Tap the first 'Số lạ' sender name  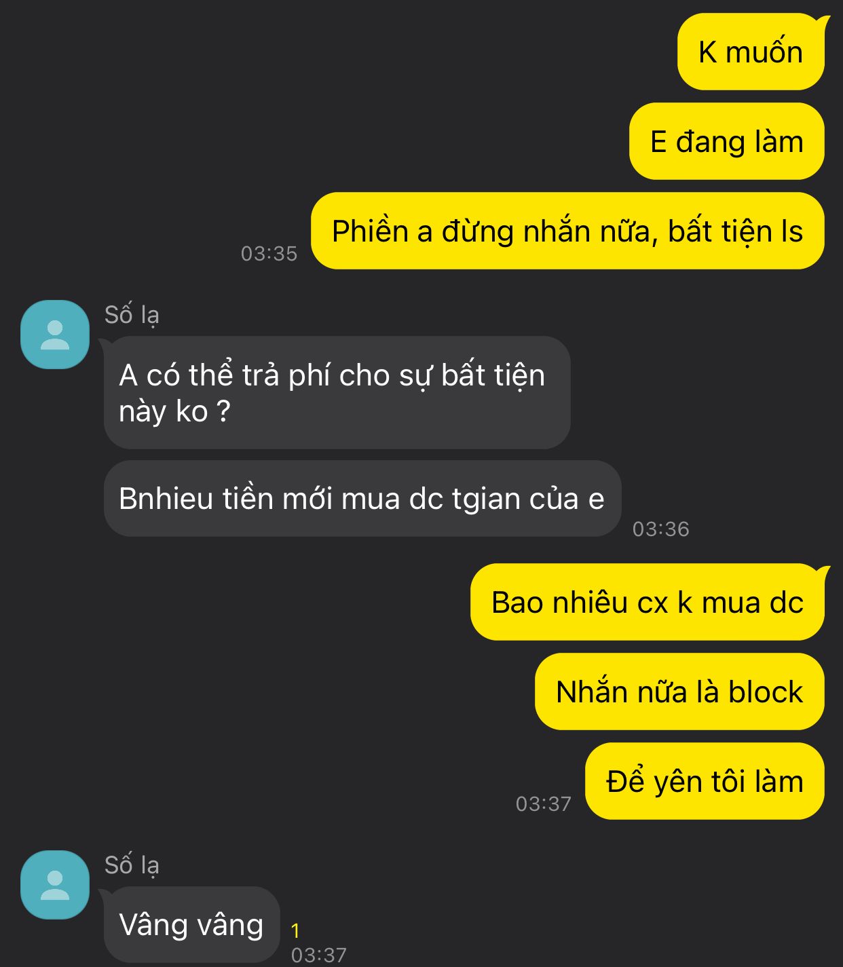(132, 315)
